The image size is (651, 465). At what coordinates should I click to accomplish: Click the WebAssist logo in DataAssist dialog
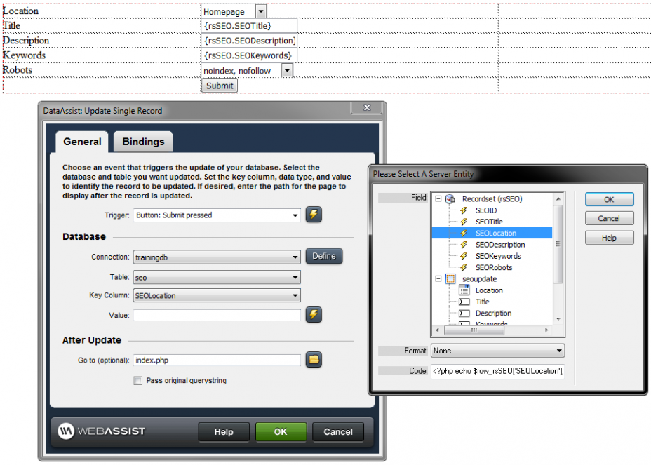[102, 431]
